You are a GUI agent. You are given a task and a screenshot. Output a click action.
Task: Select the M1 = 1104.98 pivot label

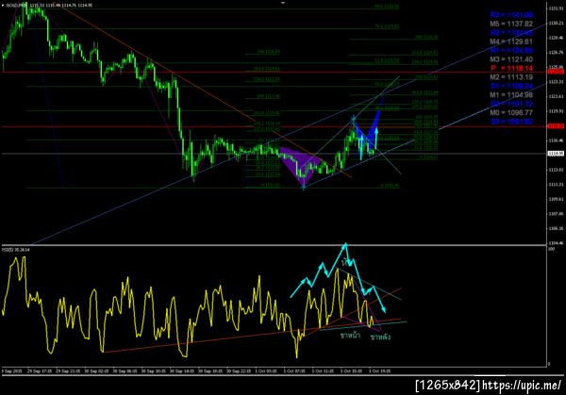tap(511, 95)
